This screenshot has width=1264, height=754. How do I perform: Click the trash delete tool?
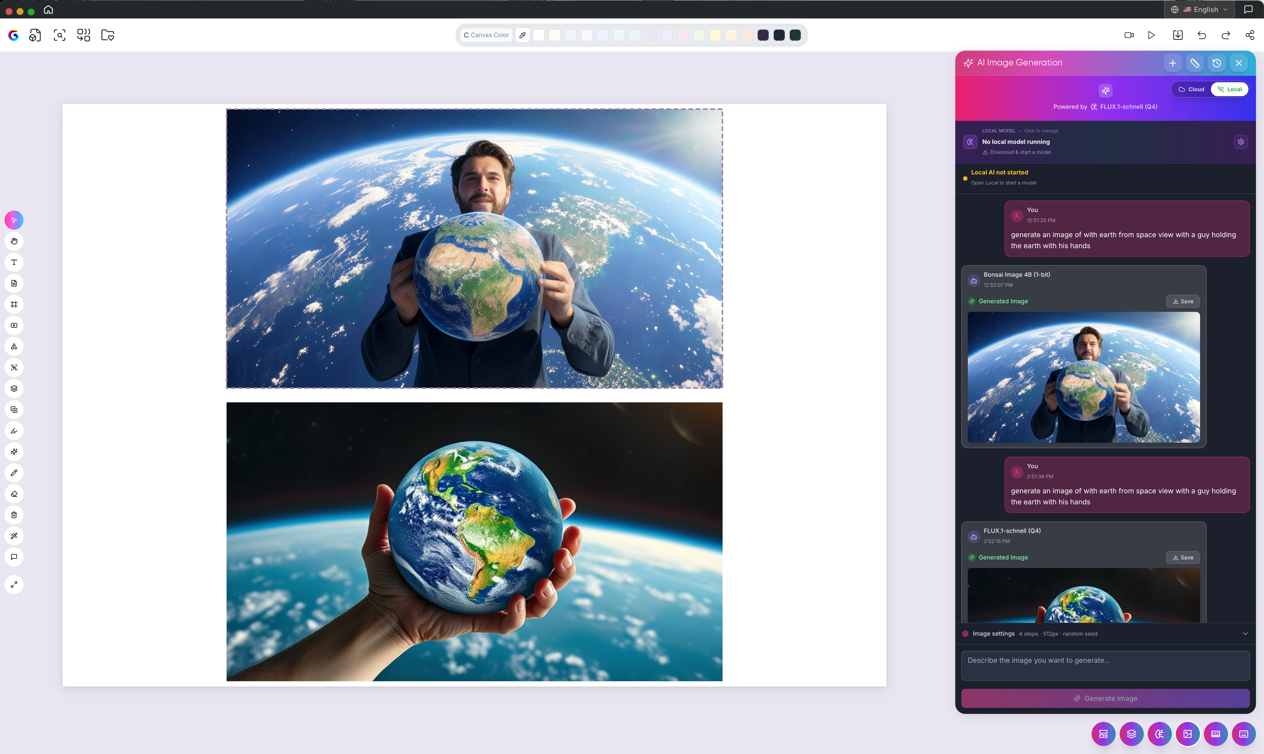point(14,515)
